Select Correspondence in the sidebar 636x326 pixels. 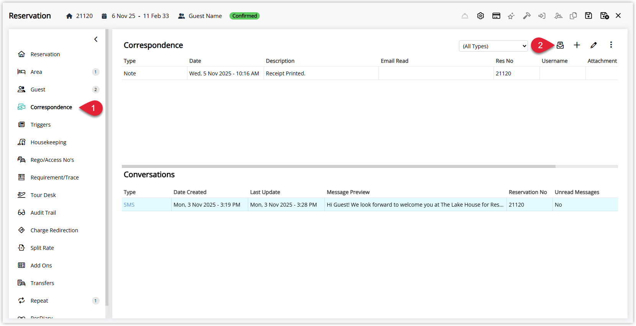coord(51,107)
